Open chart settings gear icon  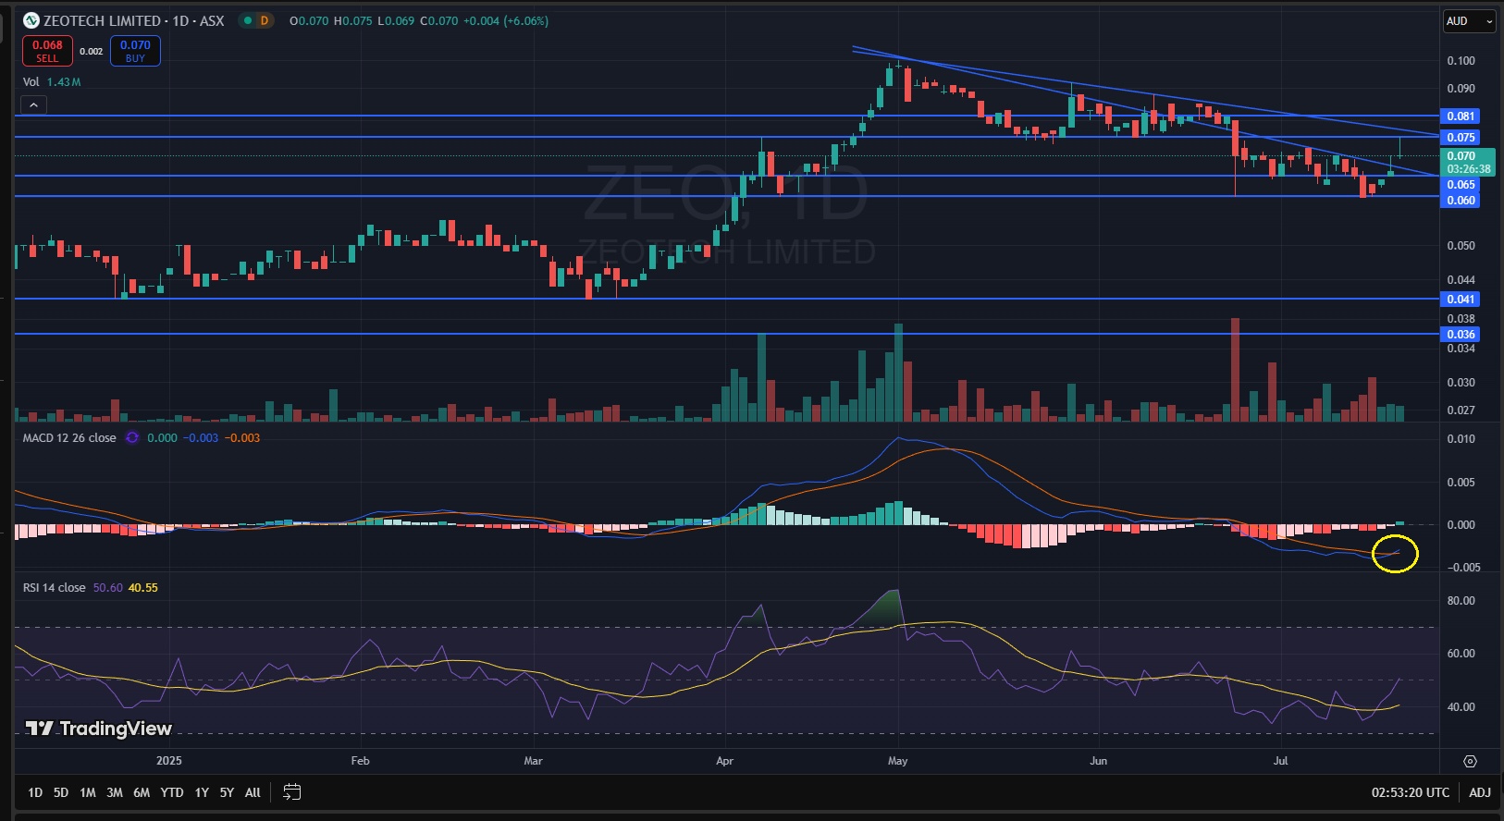[1470, 761]
